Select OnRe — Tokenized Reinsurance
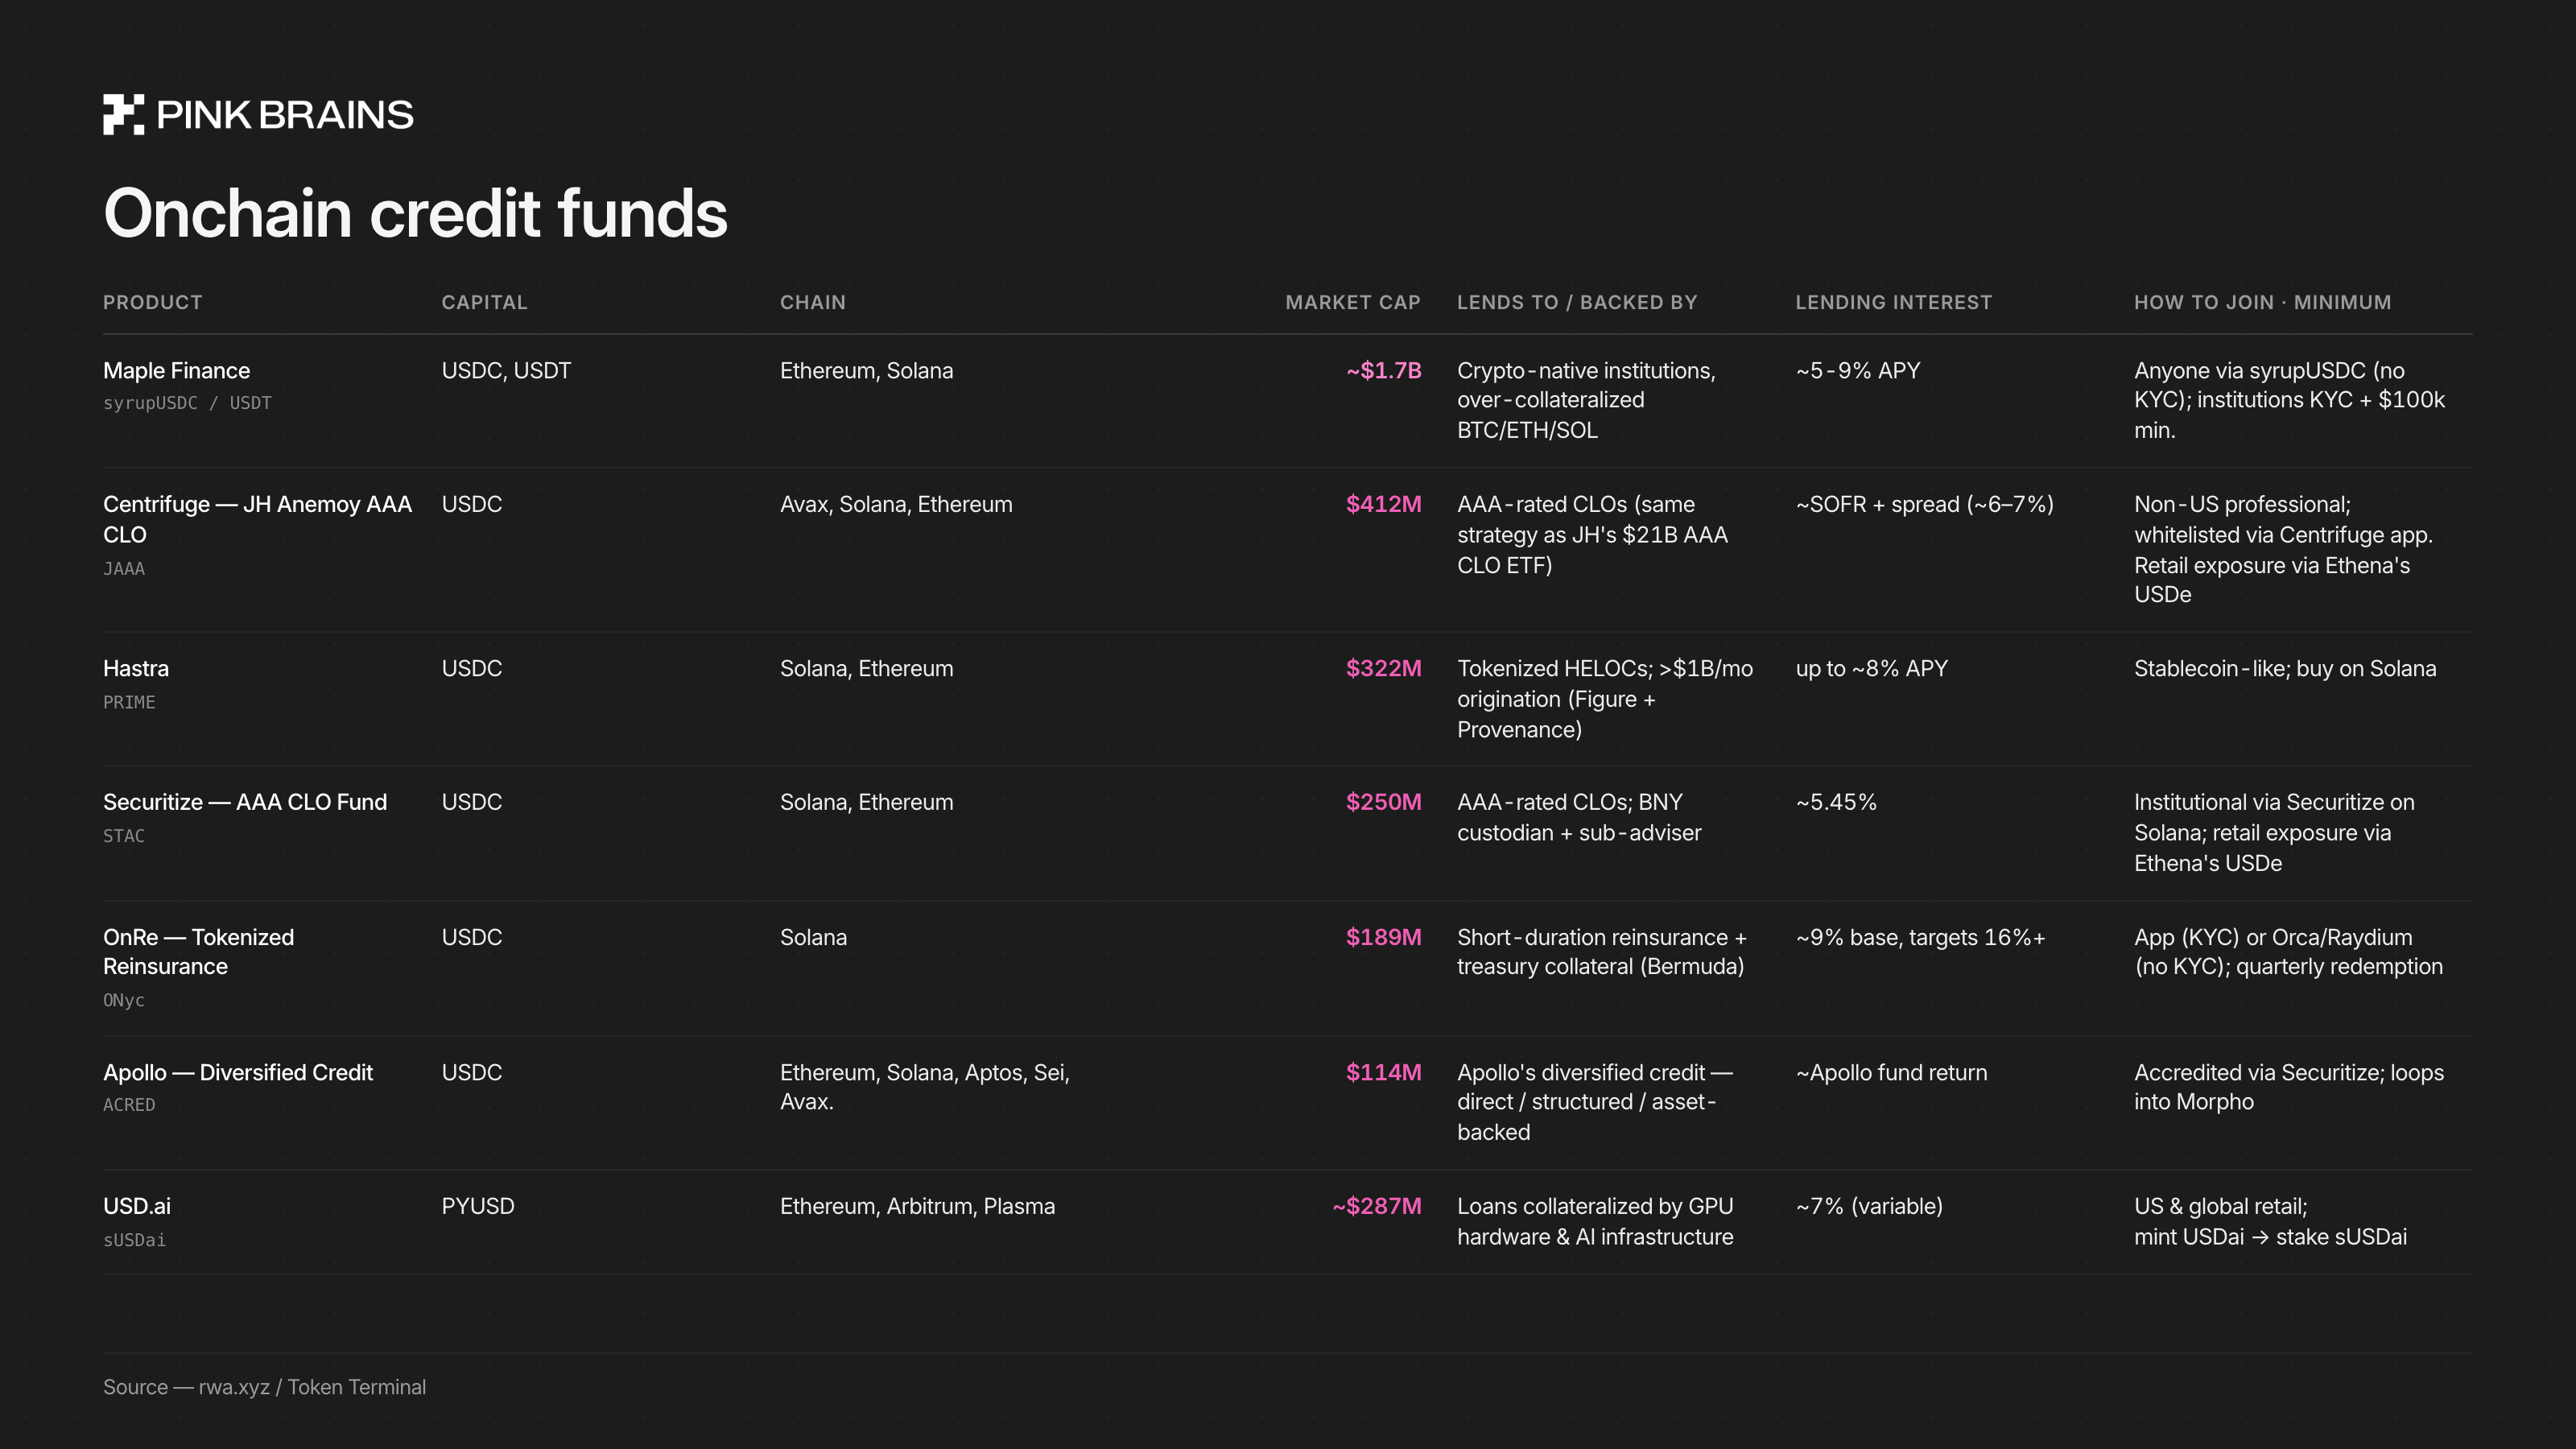Screen dimensions: 2576x1449 (x=198, y=951)
